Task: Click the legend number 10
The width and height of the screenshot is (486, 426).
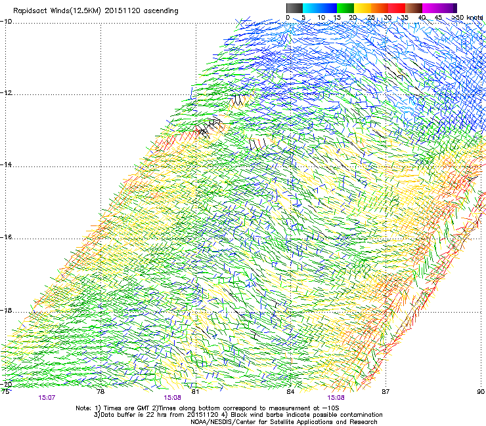Action: 321,18
